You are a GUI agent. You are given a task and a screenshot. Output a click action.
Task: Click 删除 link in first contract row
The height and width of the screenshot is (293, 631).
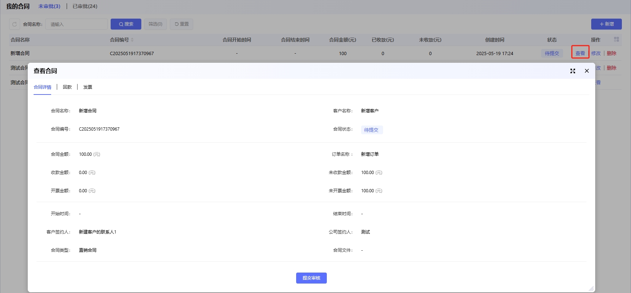(612, 53)
